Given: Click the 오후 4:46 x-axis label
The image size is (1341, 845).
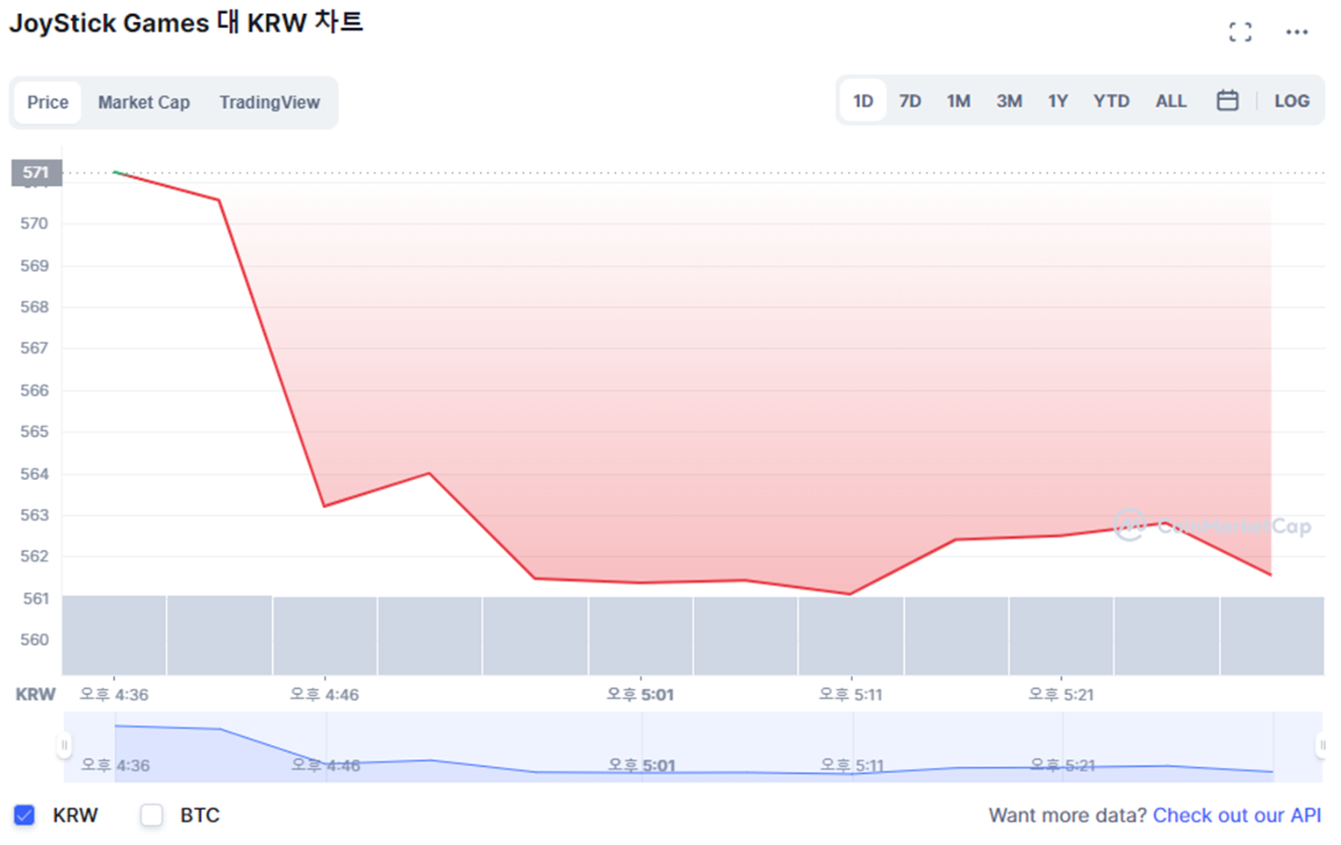Looking at the screenshot, I should (x=325, y=695).
